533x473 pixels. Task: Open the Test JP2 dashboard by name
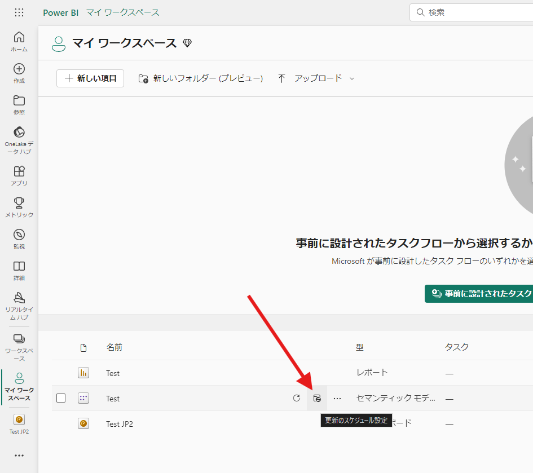[120, 424]
